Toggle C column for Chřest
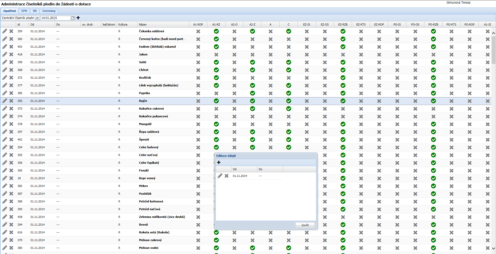The height and width of the screenshot is (254, 496). point(289,70)
